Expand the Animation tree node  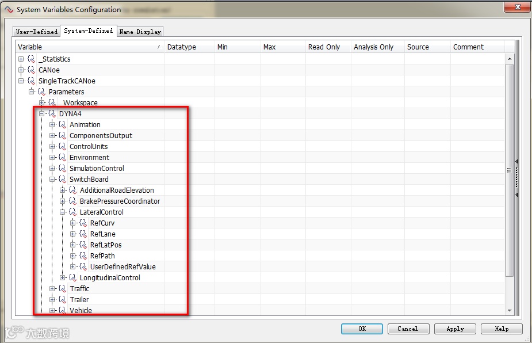pos(52,125)
